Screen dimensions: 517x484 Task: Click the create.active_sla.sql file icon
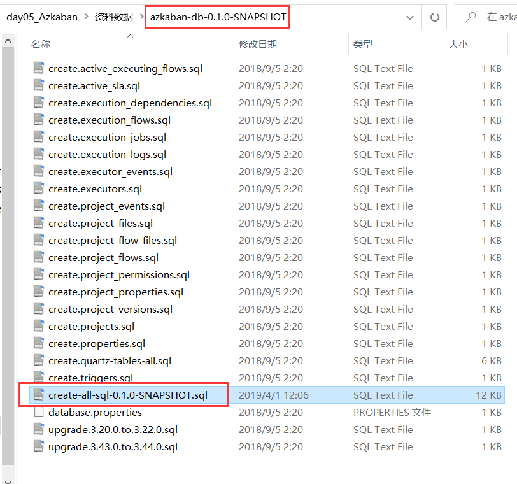click(39, 85)
